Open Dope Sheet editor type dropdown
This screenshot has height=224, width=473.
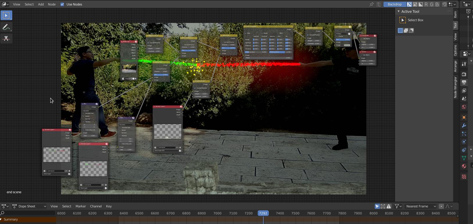click(5, 206)
